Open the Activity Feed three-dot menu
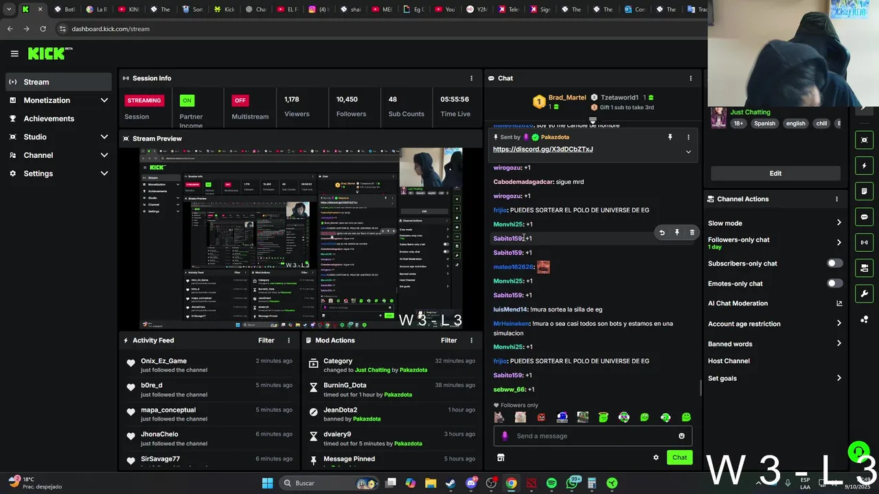The image size is (879, 494). [288, 340]
